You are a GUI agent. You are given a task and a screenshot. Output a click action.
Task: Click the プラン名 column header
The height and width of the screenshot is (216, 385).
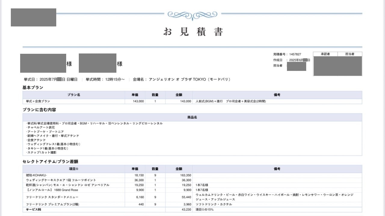[x=74, y=95]
